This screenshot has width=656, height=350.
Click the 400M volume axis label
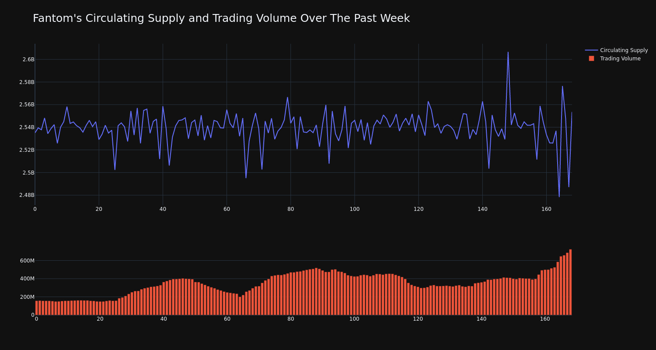pos(27,279)
